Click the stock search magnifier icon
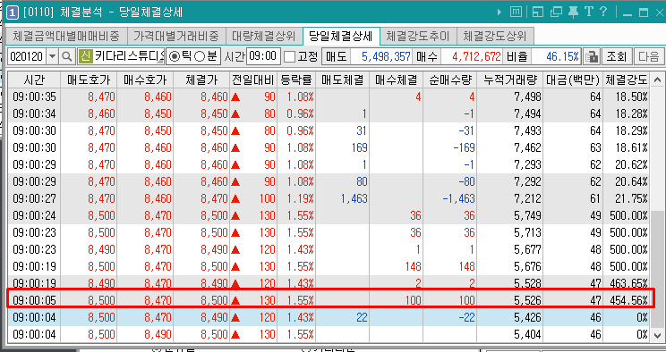This screenshot has height=352, width=666. click(x=66, y=56)
